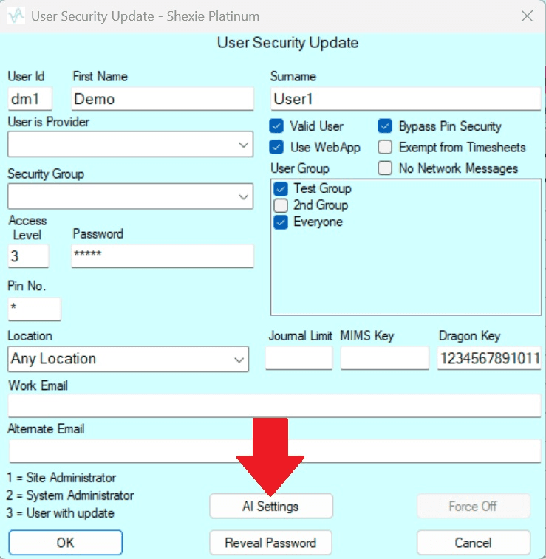Expand the Security Group dropdown
Viewport: 546px width, 559px height.
pyautogui.click(x=131, y=196)
